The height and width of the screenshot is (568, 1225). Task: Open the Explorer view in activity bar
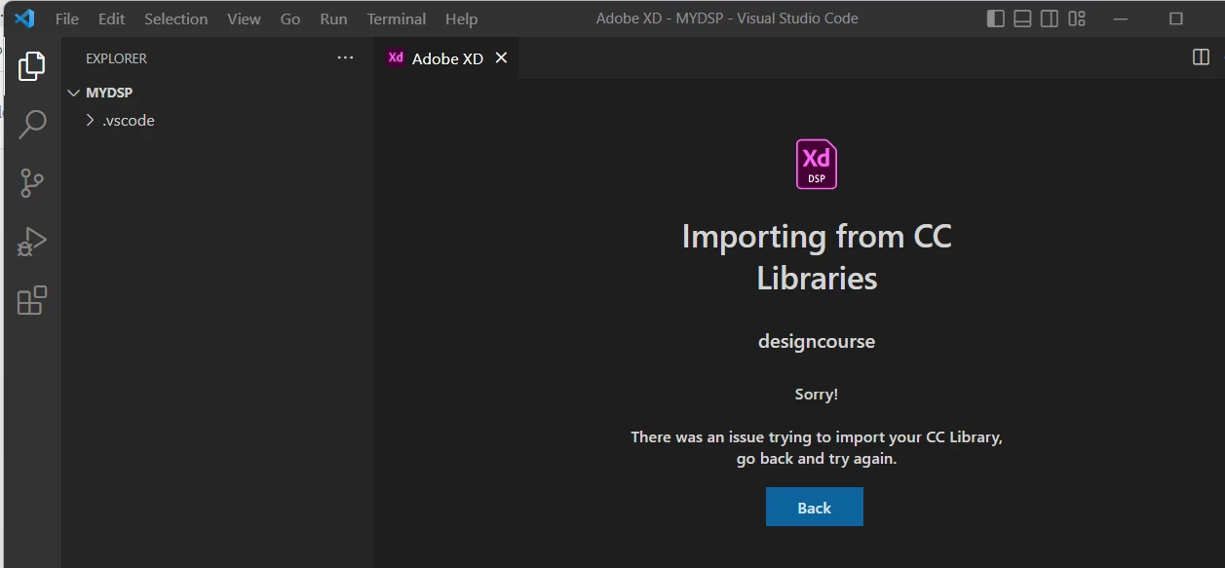click(32, 66)
